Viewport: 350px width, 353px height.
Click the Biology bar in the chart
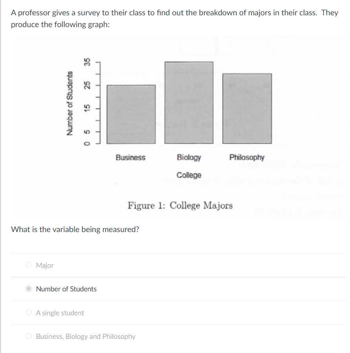point(189,102)
